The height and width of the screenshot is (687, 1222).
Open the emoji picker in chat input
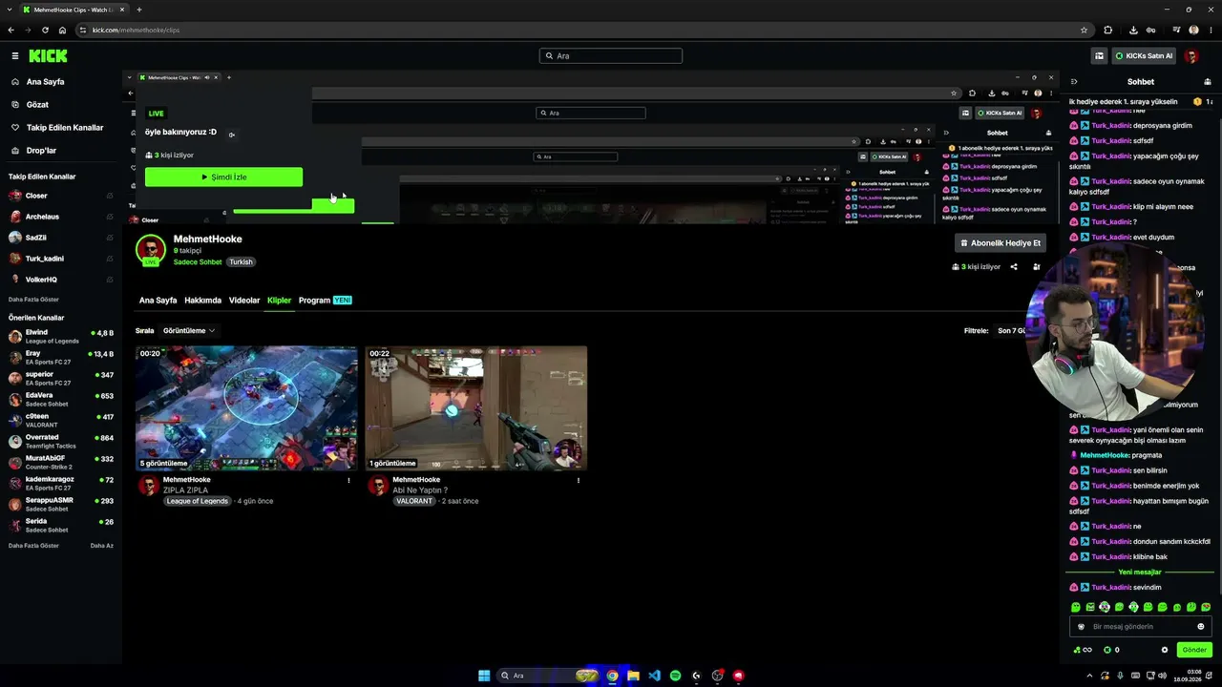pos(1201,627)
